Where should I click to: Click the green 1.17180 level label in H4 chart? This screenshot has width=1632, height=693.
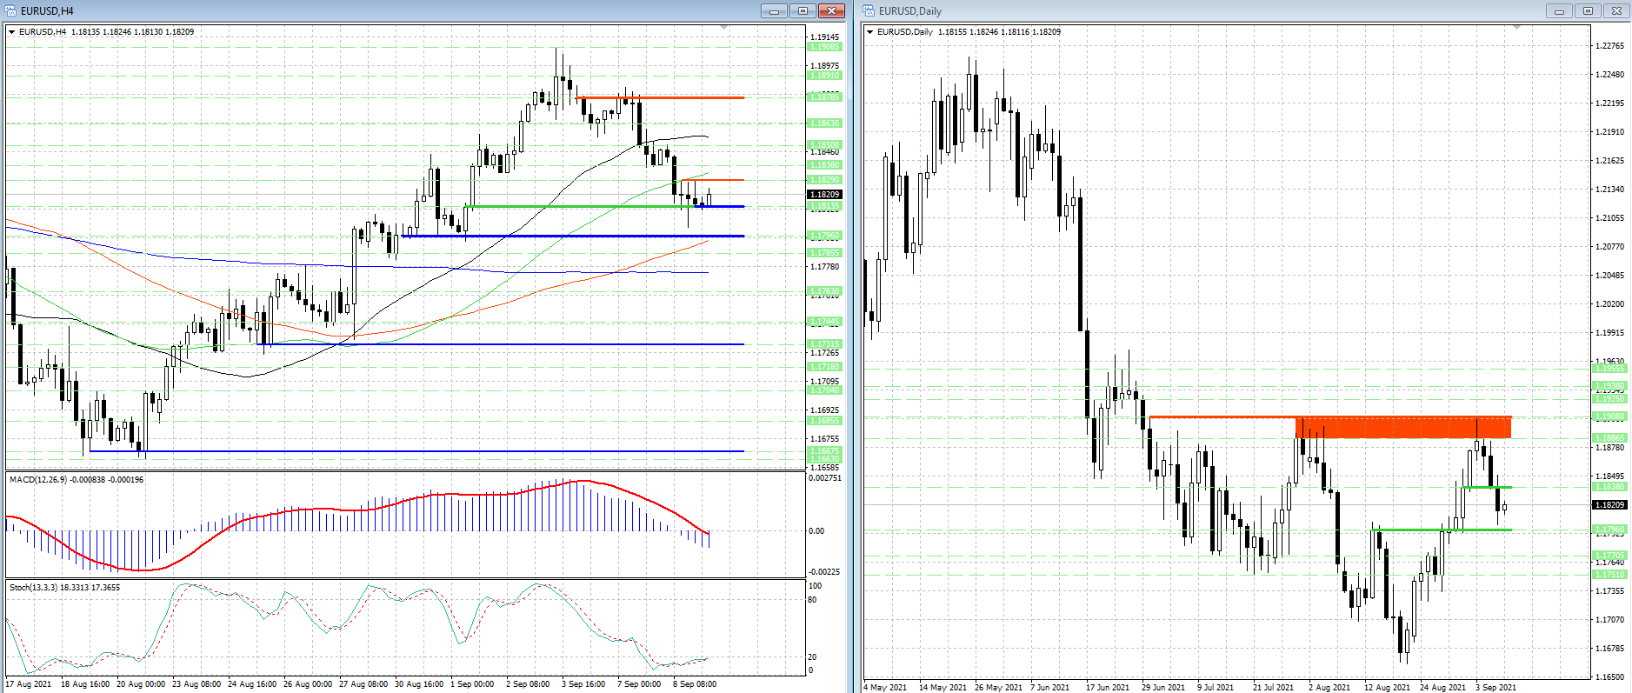tap(824, 367)
